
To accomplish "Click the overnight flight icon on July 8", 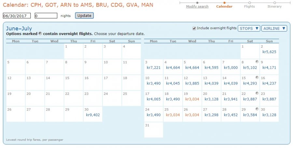I will (257, 61).
